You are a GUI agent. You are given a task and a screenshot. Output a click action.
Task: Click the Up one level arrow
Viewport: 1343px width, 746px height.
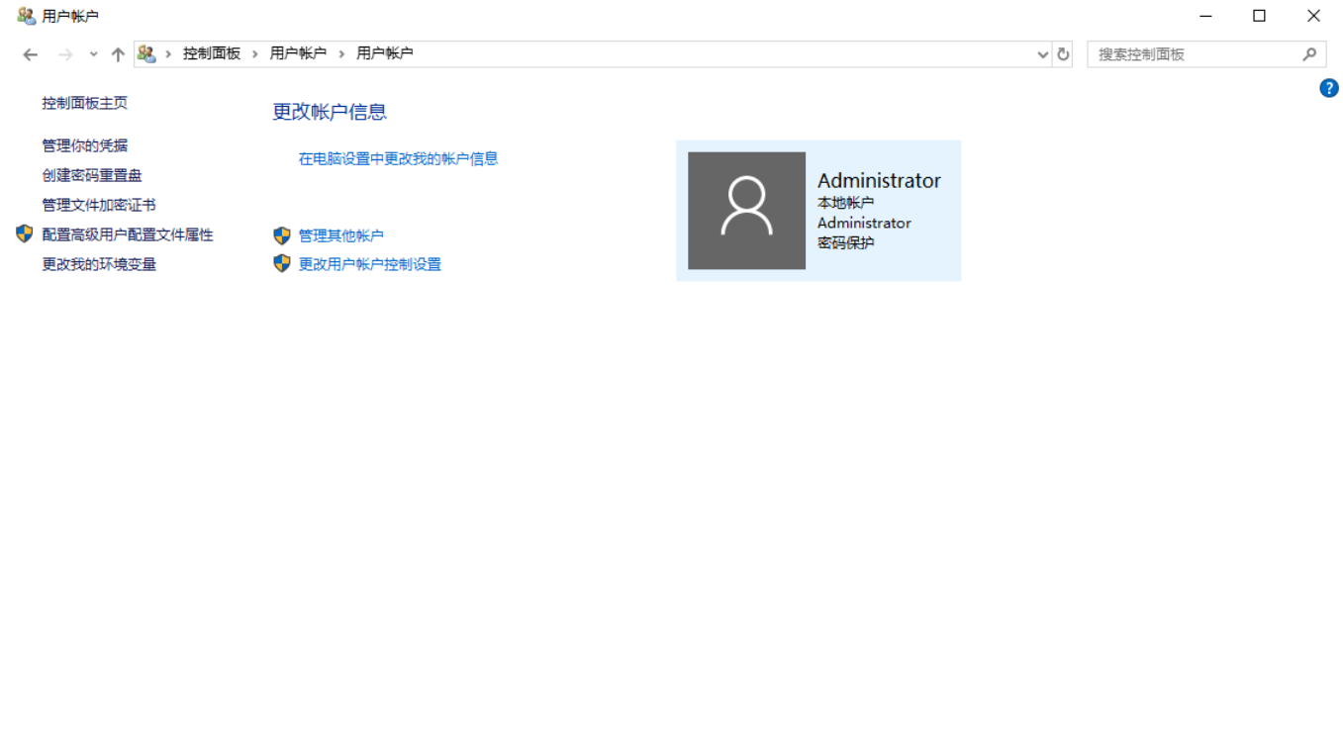(x=117, y=53)
